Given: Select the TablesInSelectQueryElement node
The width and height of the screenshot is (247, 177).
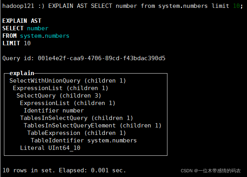Looking at the screenshot, I should click(92, 125).
